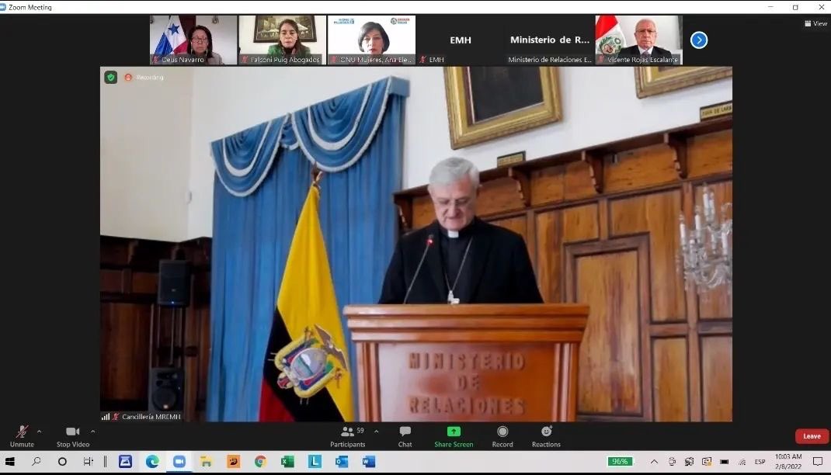This screenshot has width=831, height=475.
Task: Open the View options in the corner
Action: point(815,23)
